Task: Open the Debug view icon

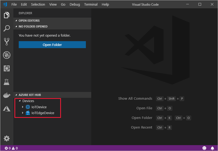Action: [x=6, y=55]
